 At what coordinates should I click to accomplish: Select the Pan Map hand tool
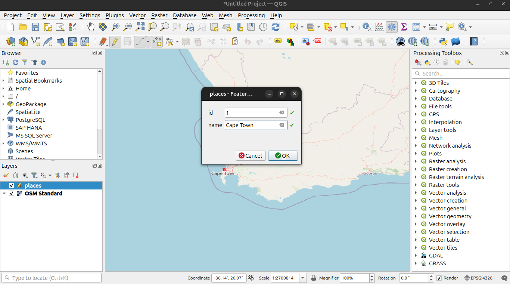tap(91, 27)
